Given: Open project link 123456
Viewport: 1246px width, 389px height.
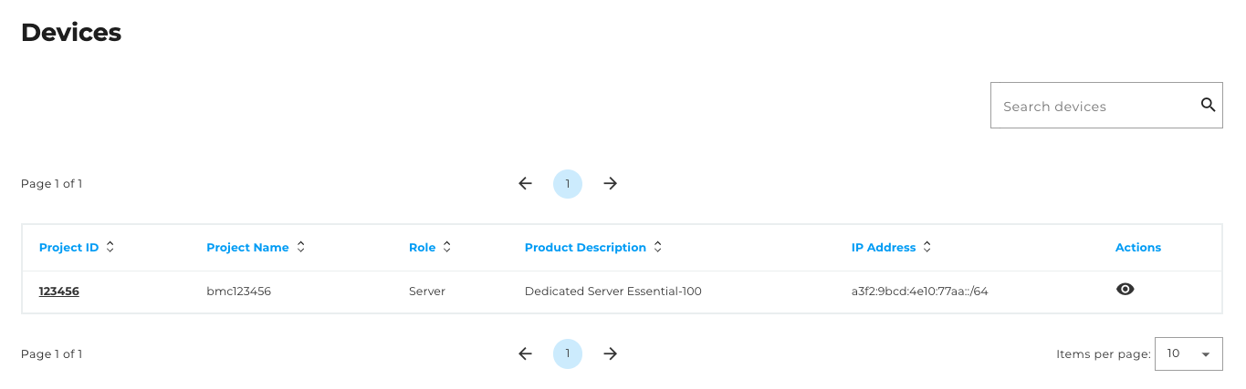Looking at the screenshot, I should (58, 292).
